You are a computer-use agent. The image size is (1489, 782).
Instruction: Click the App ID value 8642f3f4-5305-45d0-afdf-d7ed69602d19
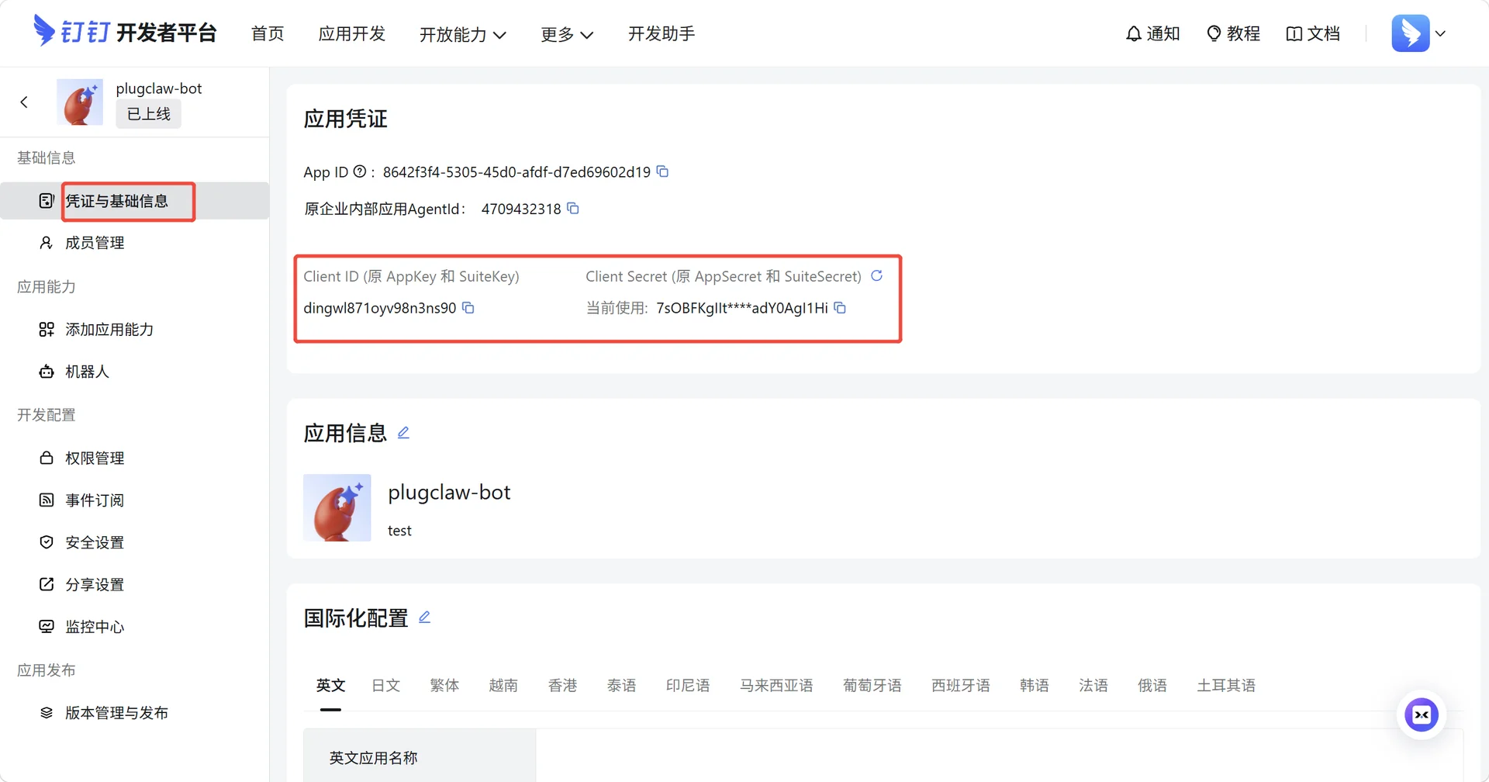click(516, 172)
